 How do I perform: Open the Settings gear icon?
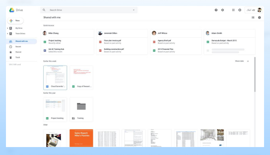coord(222,10)
